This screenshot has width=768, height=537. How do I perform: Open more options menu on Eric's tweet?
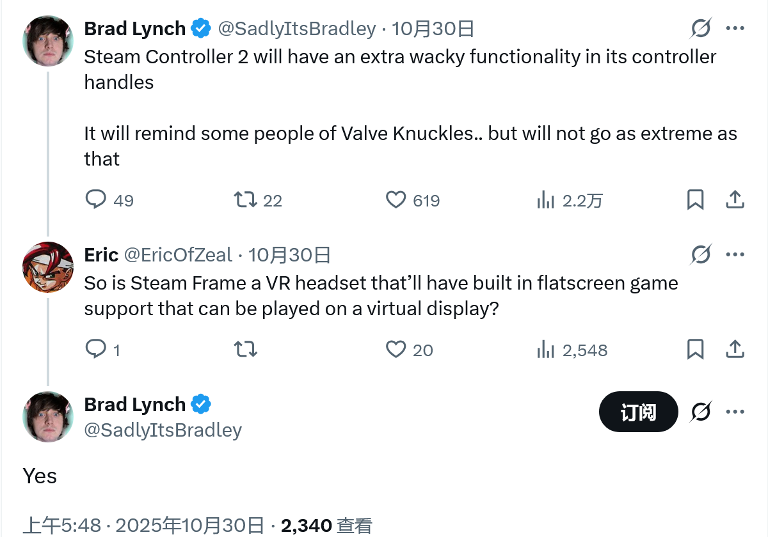735,255
